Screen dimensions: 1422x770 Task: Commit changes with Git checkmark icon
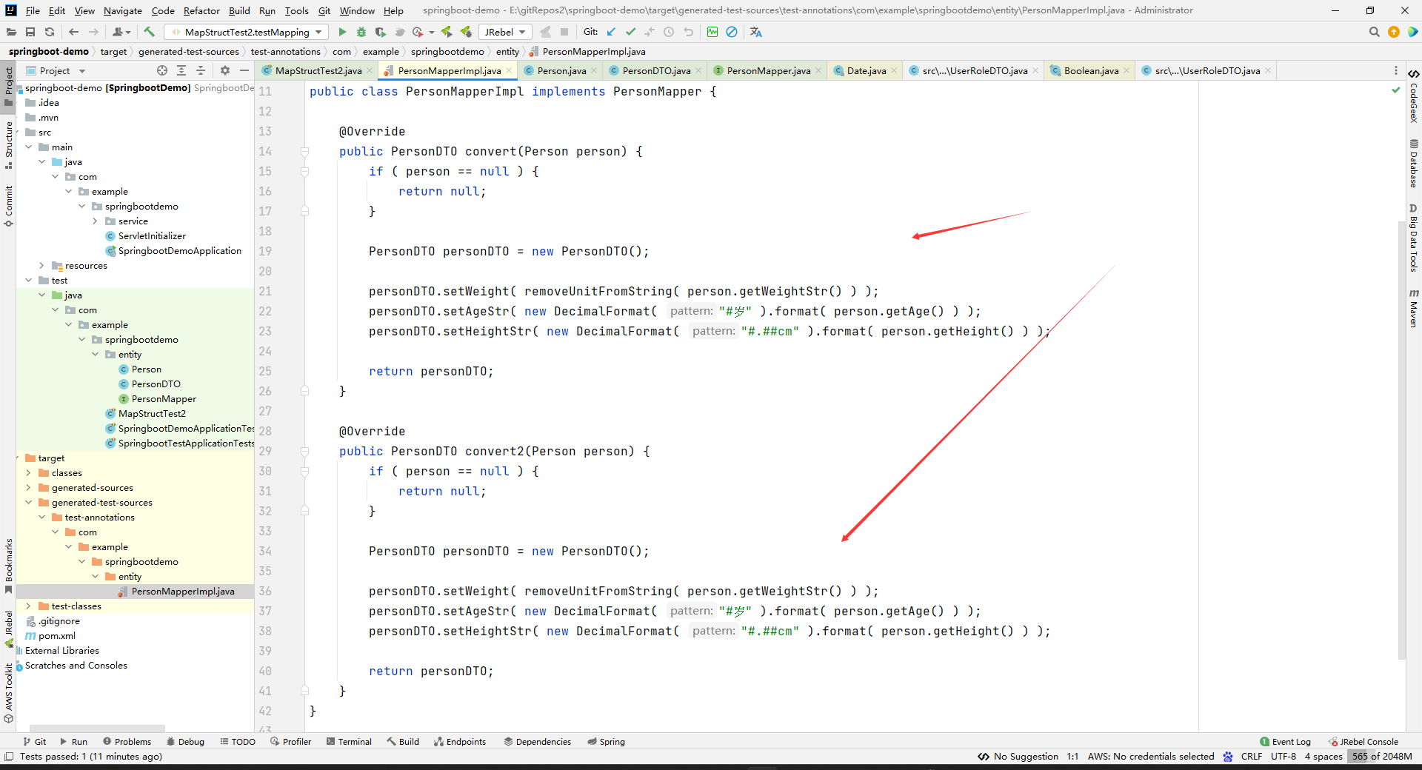coord(630,32)
